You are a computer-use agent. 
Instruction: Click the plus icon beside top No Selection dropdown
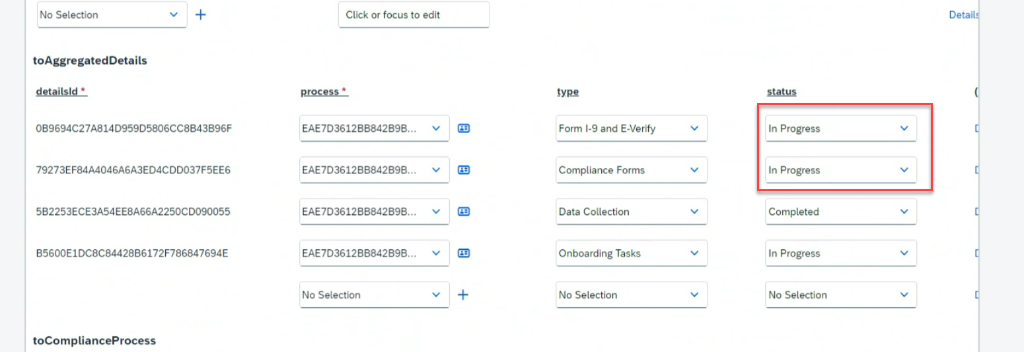coord(201,15)
